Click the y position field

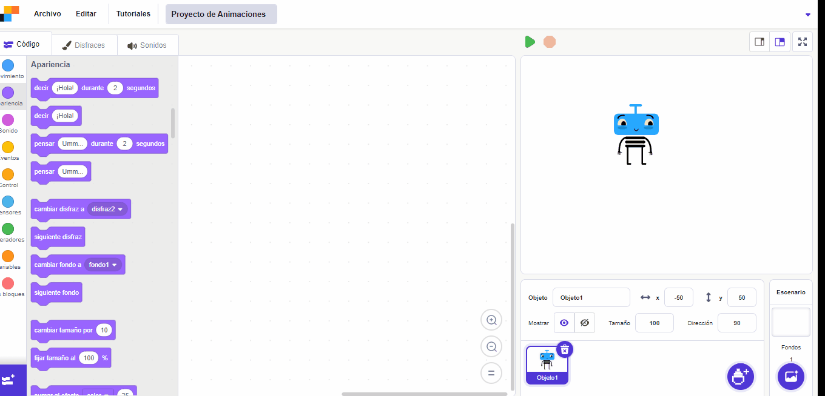click(x=742, y=297)
